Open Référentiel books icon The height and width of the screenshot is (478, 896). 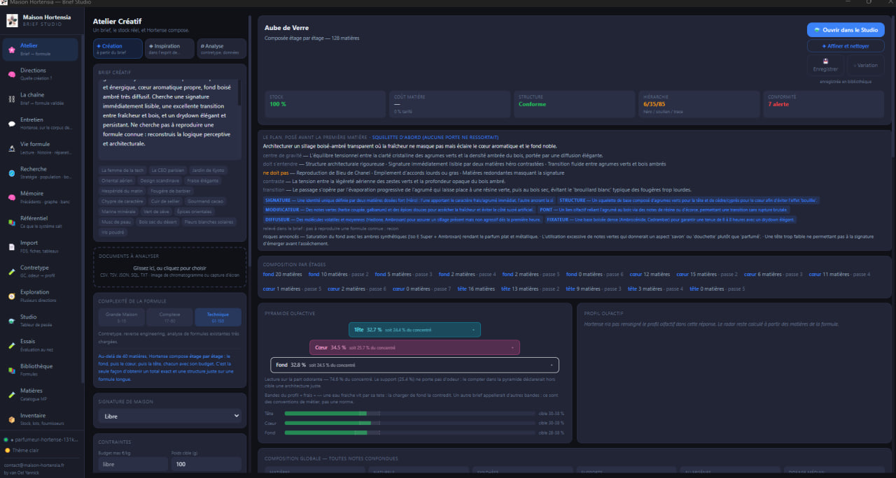(x=12, y=222)
